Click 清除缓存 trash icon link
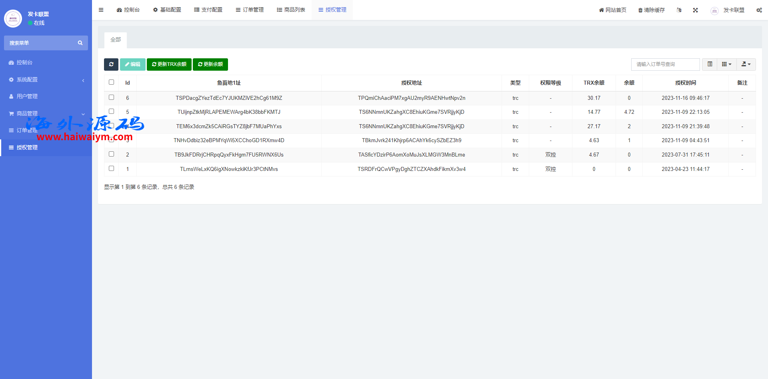The height and width of the screenshot is (379, 768). (x=651, y=10)
